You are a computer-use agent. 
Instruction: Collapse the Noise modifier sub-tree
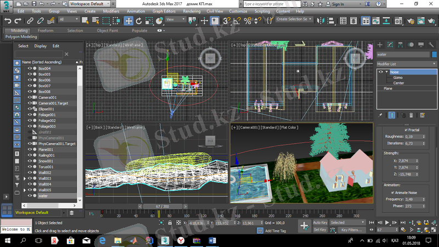click(x=386, y=72)
